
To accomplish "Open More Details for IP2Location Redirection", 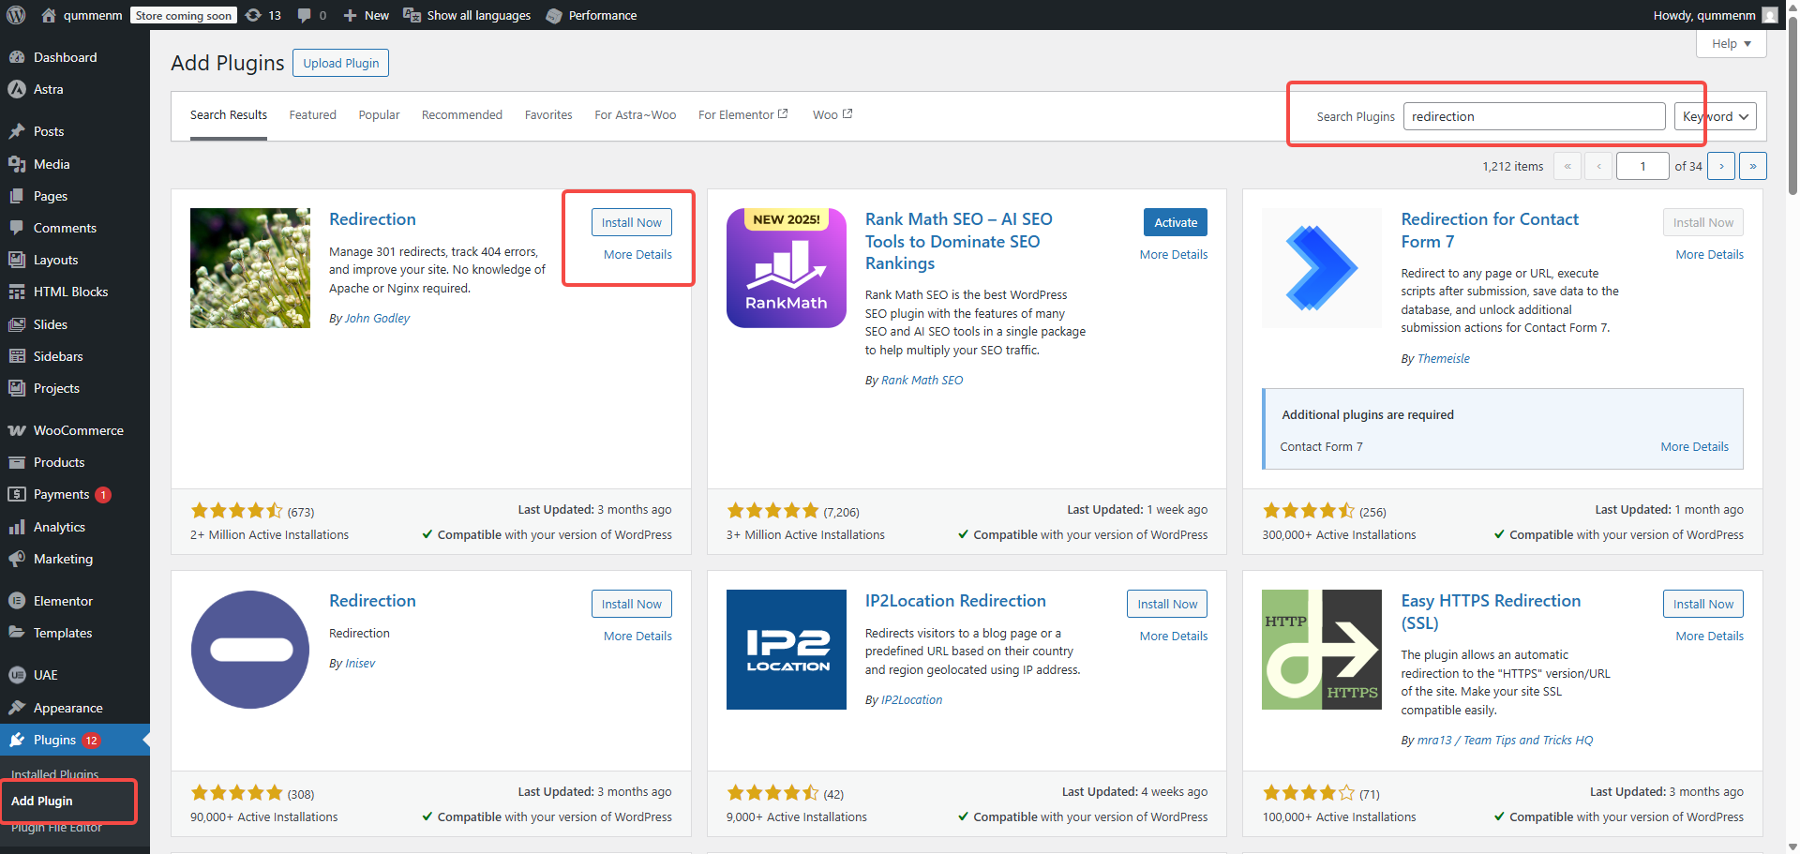I will [x=1173, y=636].
